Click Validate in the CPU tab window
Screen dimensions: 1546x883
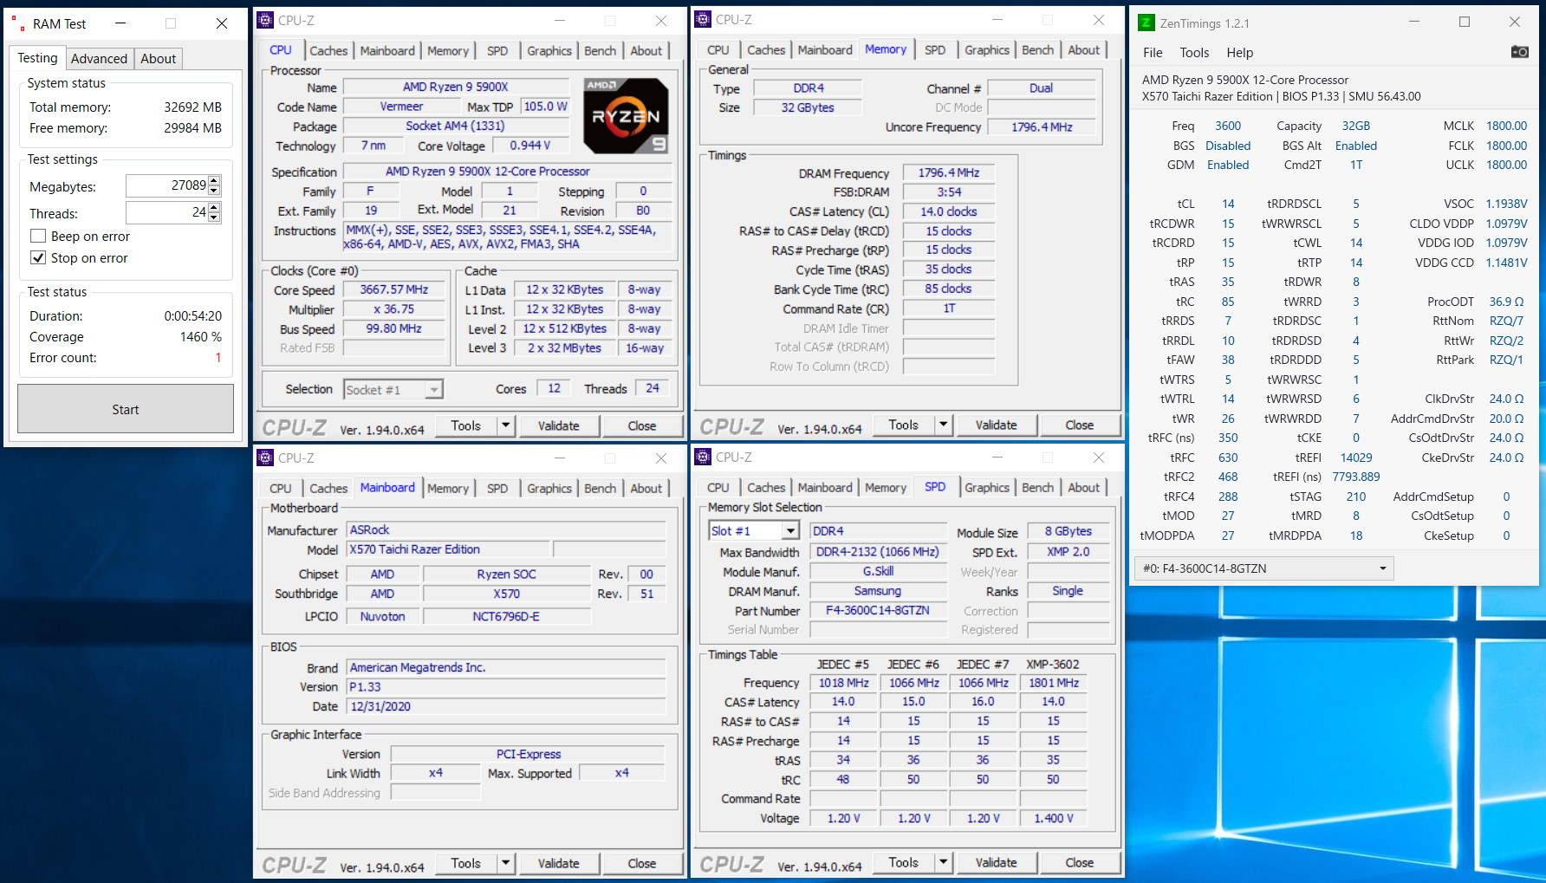[x=558, y=425]
